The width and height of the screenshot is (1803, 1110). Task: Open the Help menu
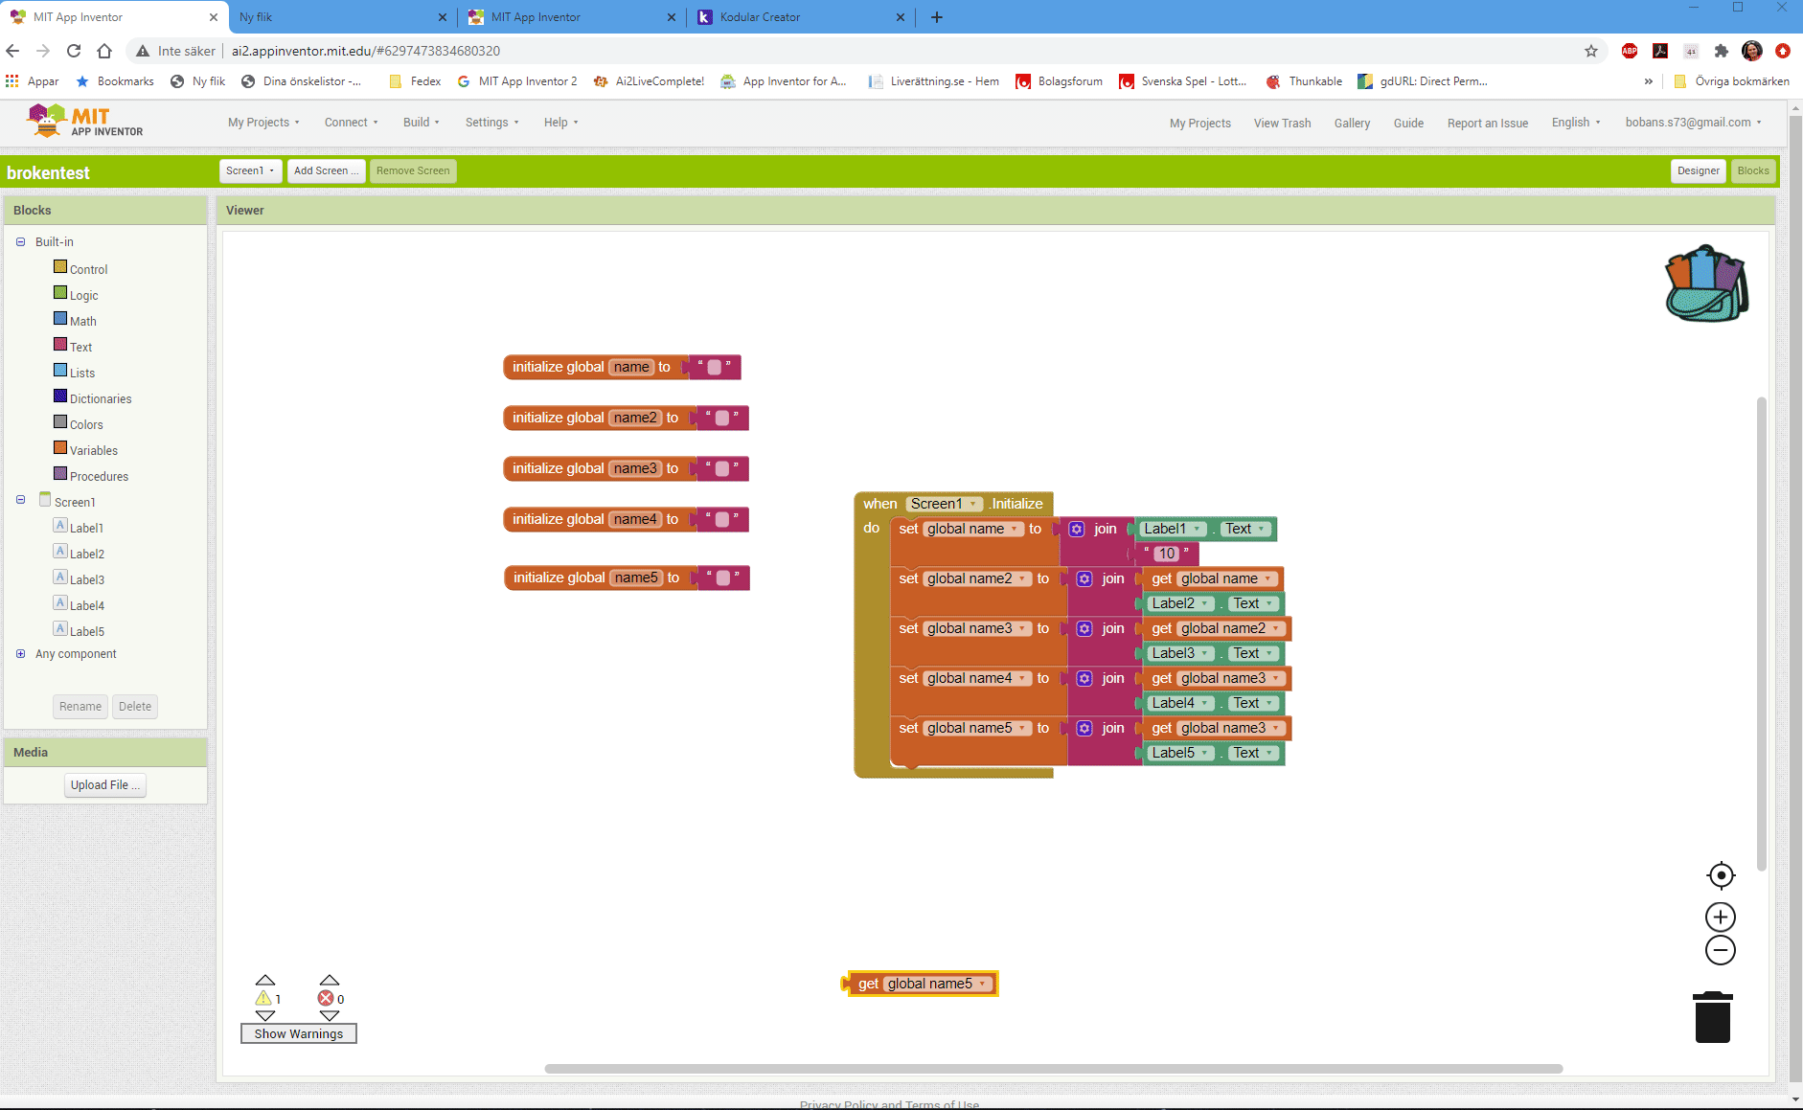click(x=560, y=123)
